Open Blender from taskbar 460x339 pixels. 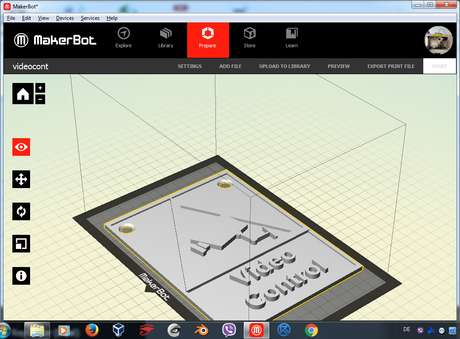pos(202,331)
